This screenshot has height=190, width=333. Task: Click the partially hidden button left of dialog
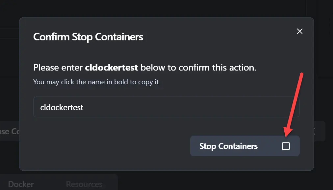tap(9, 131)
